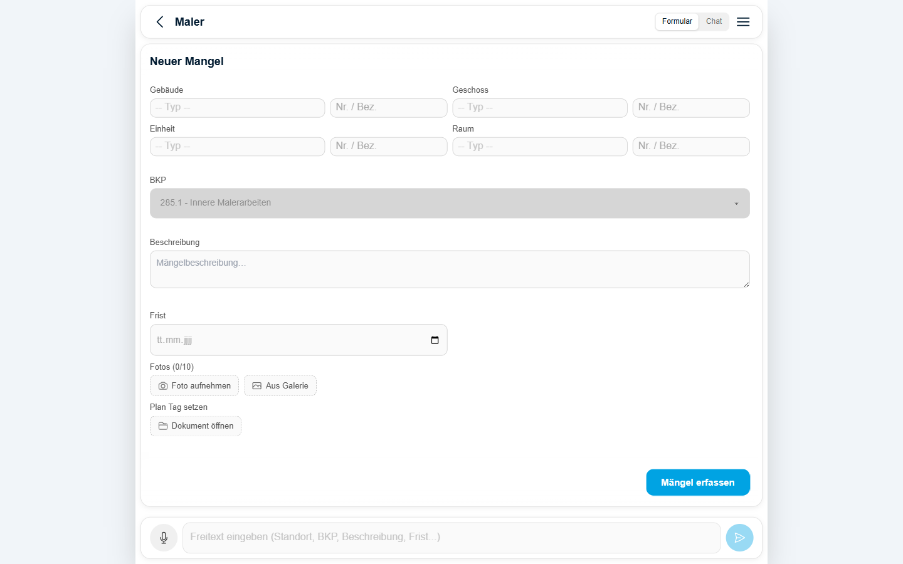Switch to the Chat view
This screenshot has width=903, height=564.
point(714,21)
